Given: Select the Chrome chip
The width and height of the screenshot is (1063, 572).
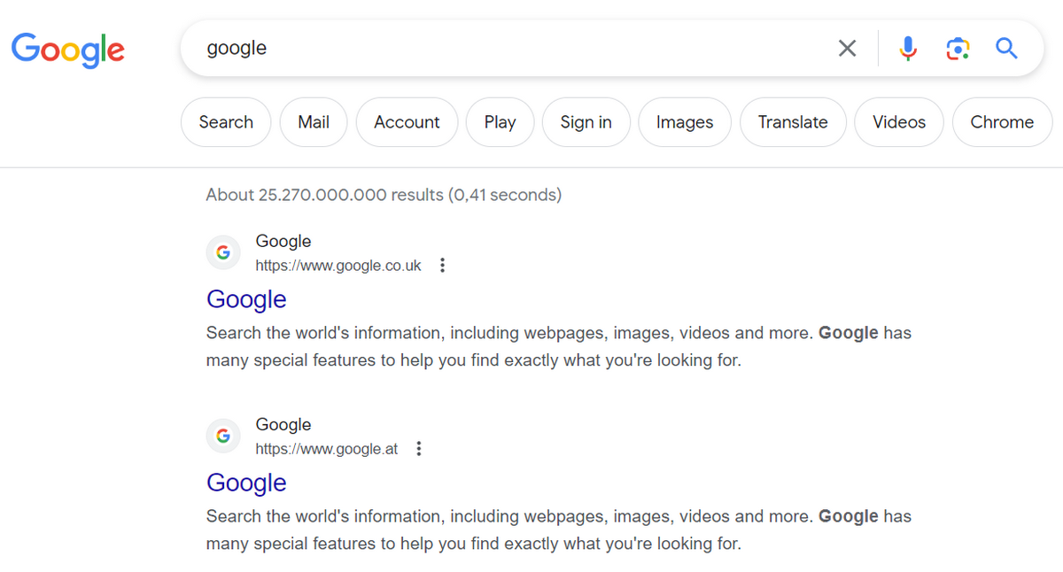Looking at the screenshot, I should (1001, 122).
